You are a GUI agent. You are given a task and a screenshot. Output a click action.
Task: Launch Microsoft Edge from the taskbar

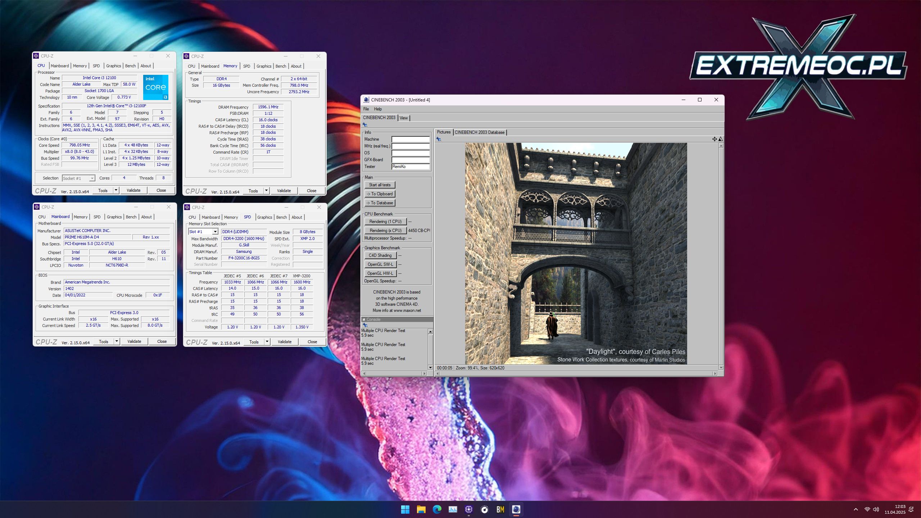point(437,509)
